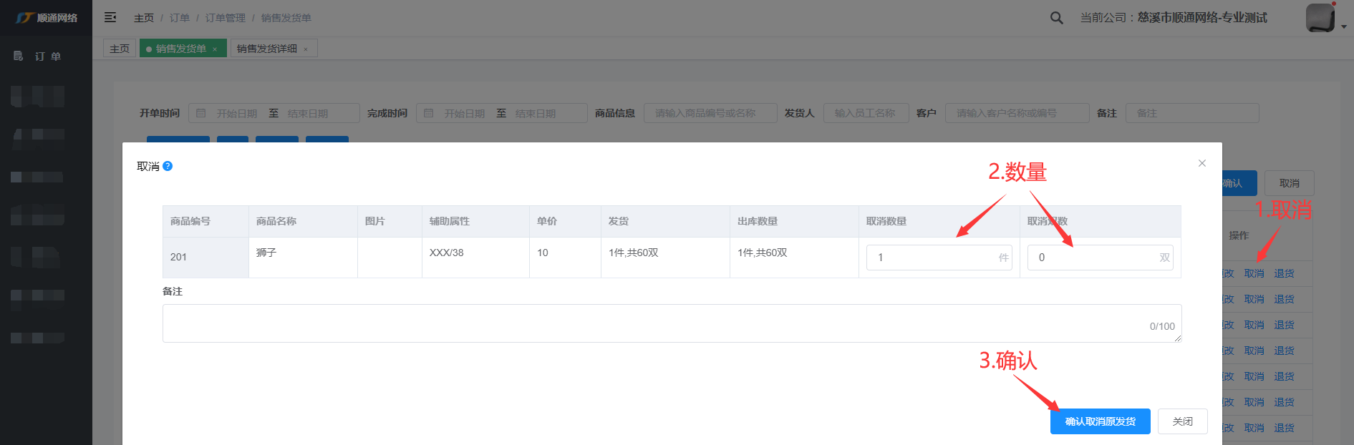The width and height of the screenshot is (1354, 445).
Task: Open the 完成时间 start date picker
Action: (464, 113)
